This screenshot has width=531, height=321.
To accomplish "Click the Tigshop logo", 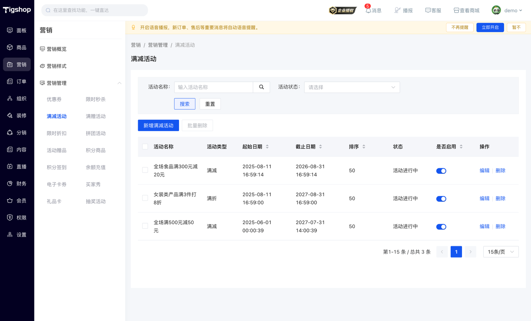I will [17, 10].
